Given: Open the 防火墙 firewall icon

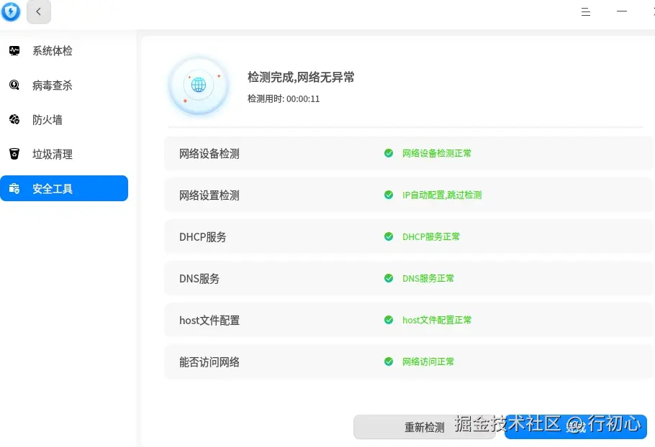Looking at the screenshot, I should pyautogui.click(x=16, y=119).
